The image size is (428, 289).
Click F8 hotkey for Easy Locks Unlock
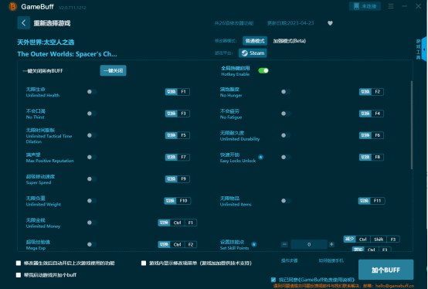372,157
